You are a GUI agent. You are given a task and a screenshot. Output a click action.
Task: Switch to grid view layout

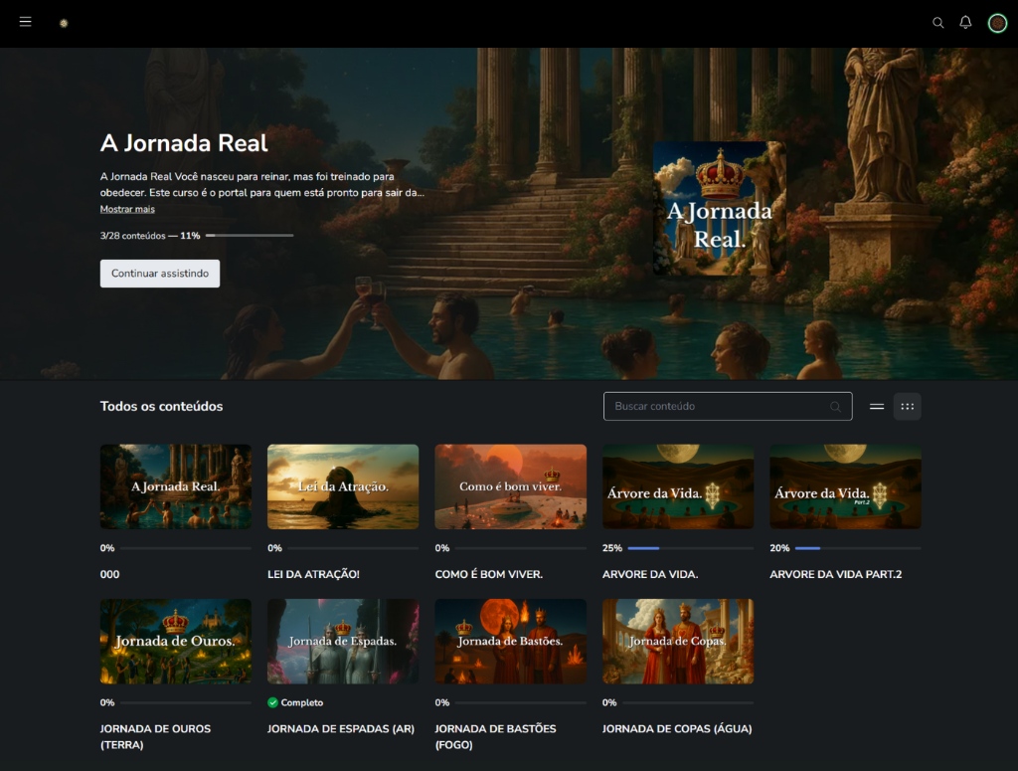point(907,406)
